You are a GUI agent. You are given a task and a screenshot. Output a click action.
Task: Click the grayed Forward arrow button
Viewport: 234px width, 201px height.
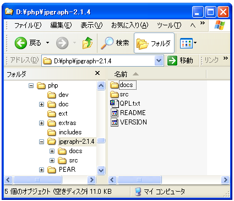coord(62,43)
